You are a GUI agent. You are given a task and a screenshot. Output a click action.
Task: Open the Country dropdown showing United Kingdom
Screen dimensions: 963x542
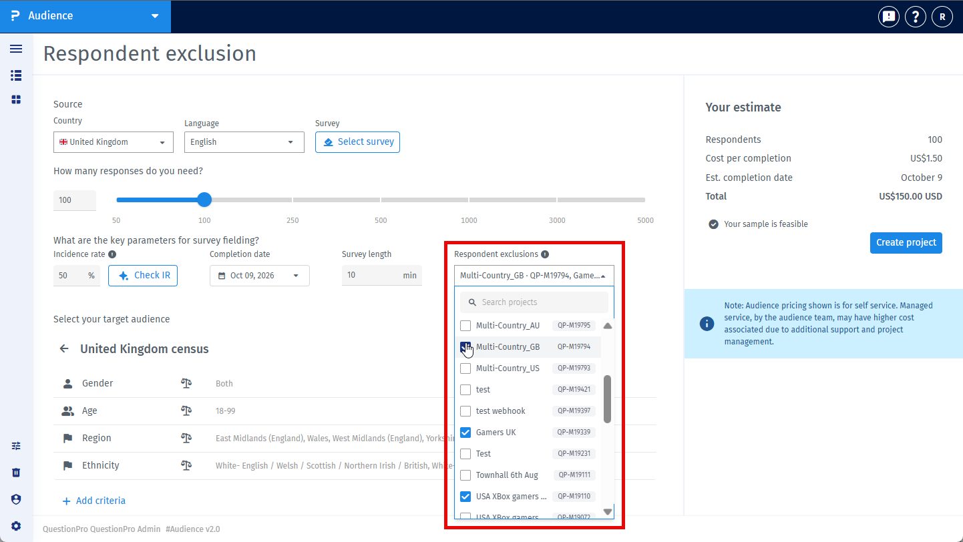114,142
